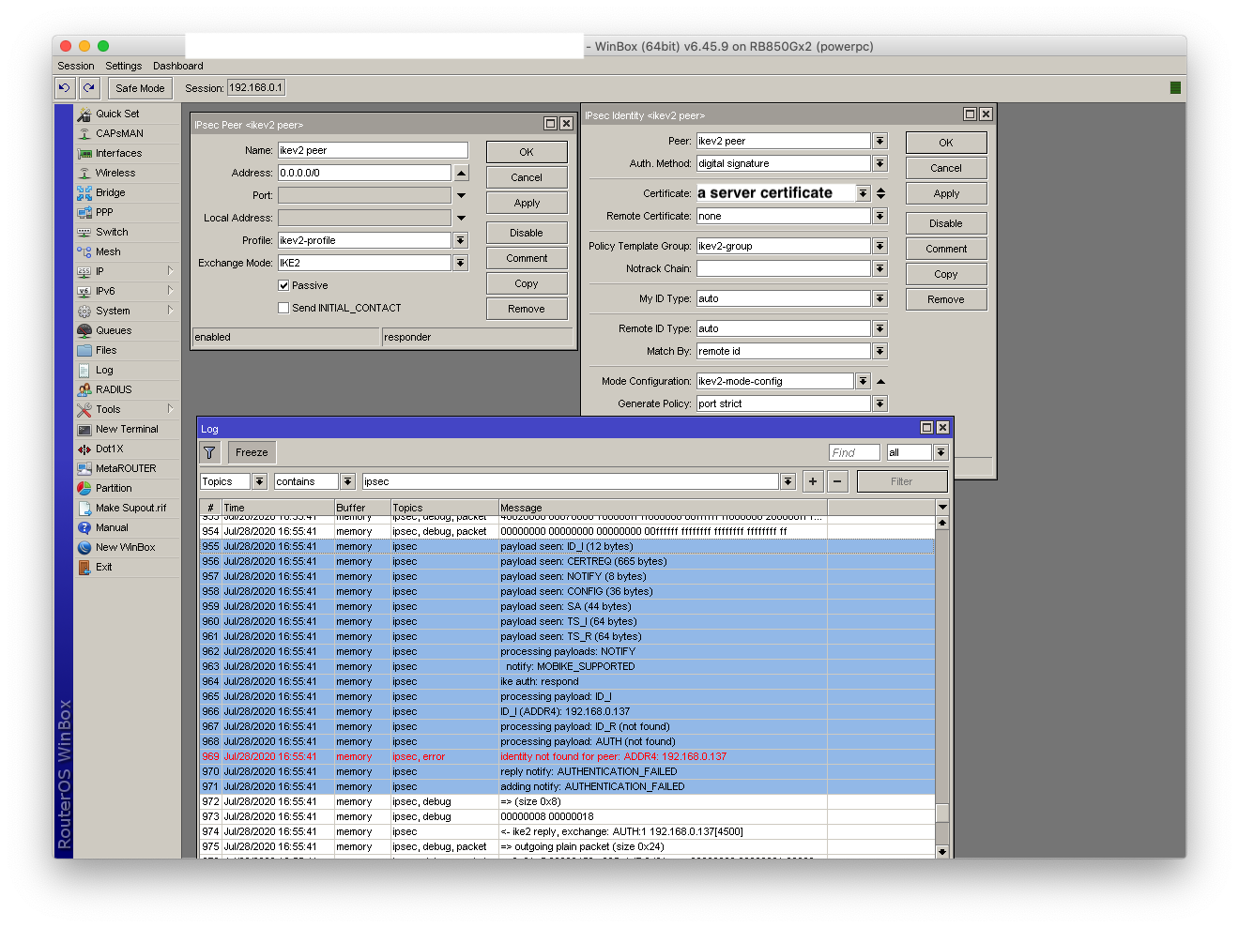This screenshot has height=928, width=1239.
Task: Click the redo arrow icon in toolbar
Action: click(89, 87)
